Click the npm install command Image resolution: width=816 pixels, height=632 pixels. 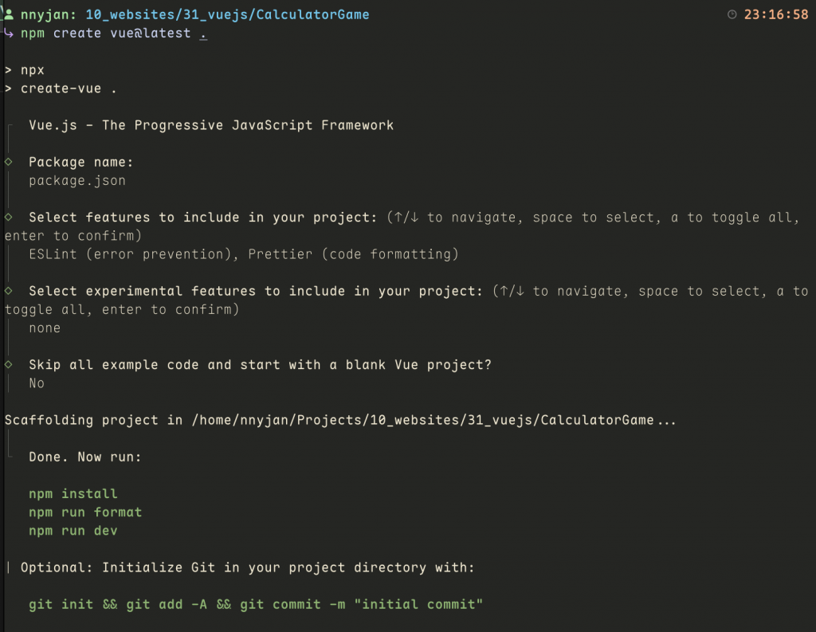(73, 493)
